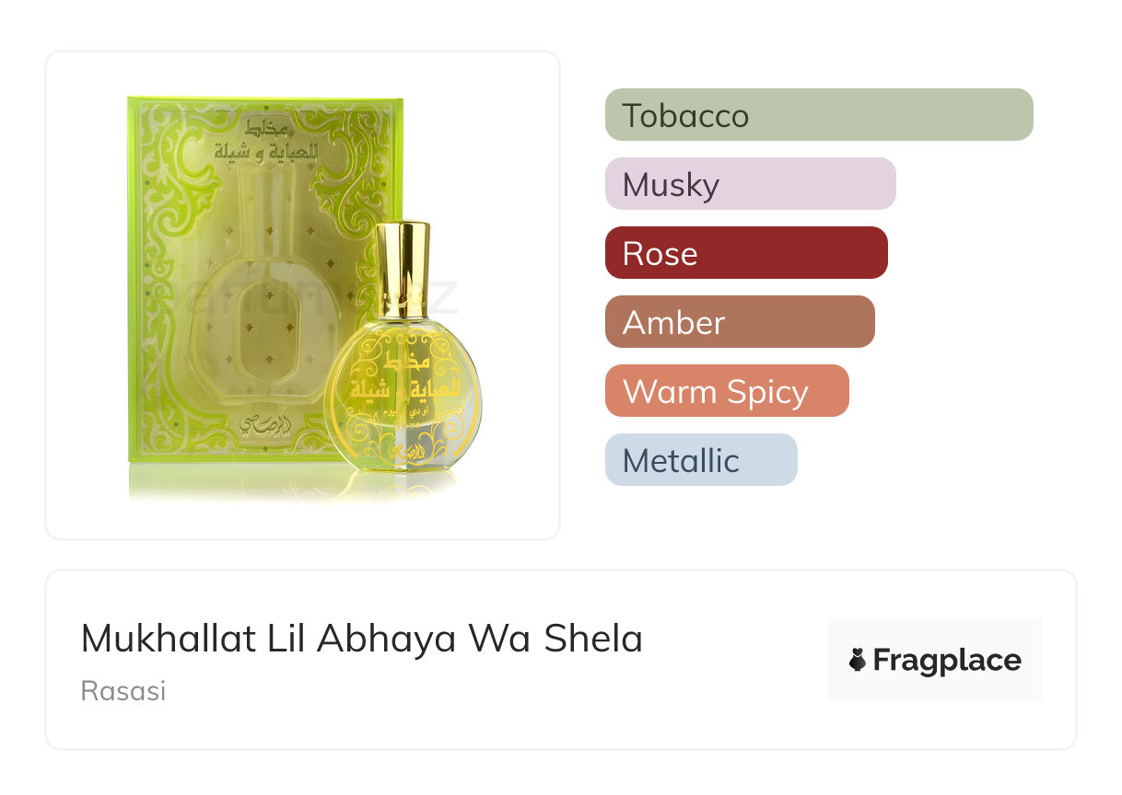The width and height of the screenshot is (1122, 795).
Task: Click the Fragplace wordmark text
Action: point(947,661)
